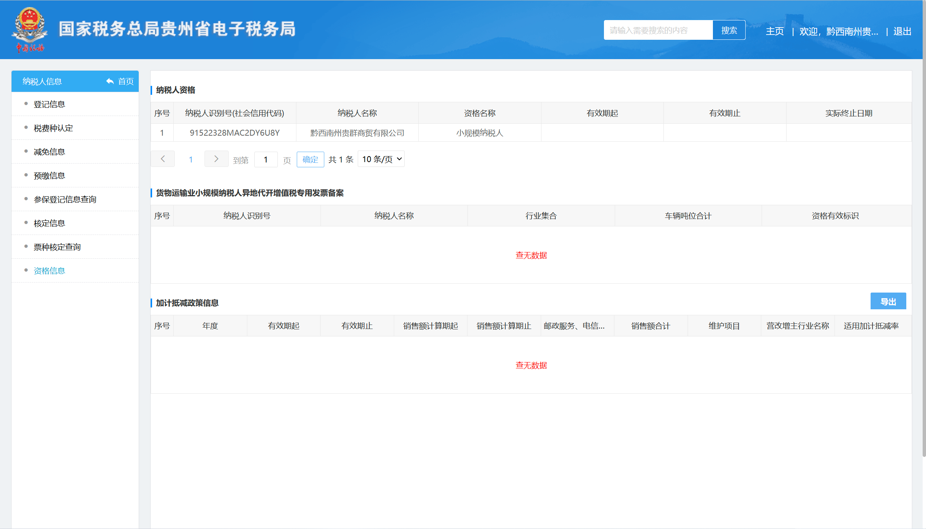This screenshot has height=529, width=926.
Task: Click the 退出 logout link
Action: click(902, 32)
